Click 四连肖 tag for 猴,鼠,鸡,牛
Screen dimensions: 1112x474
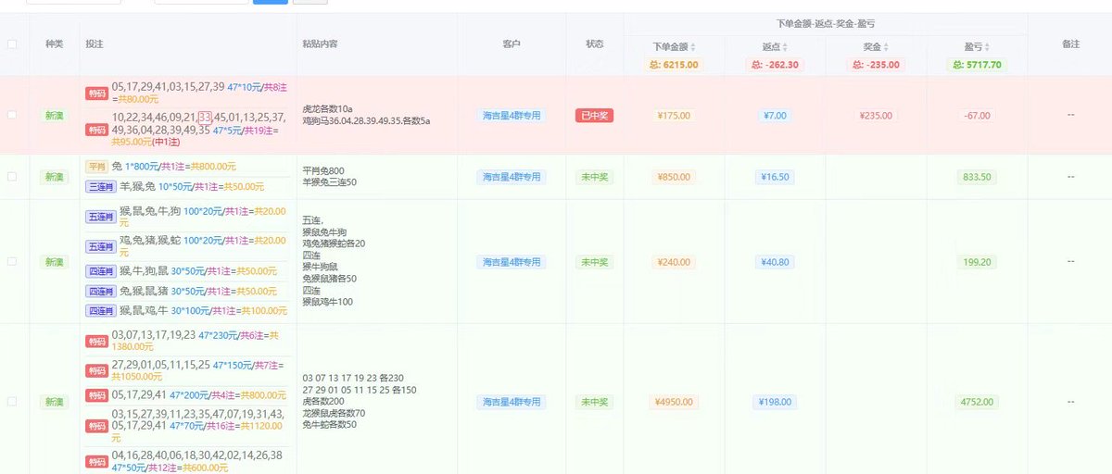[100, 311]
